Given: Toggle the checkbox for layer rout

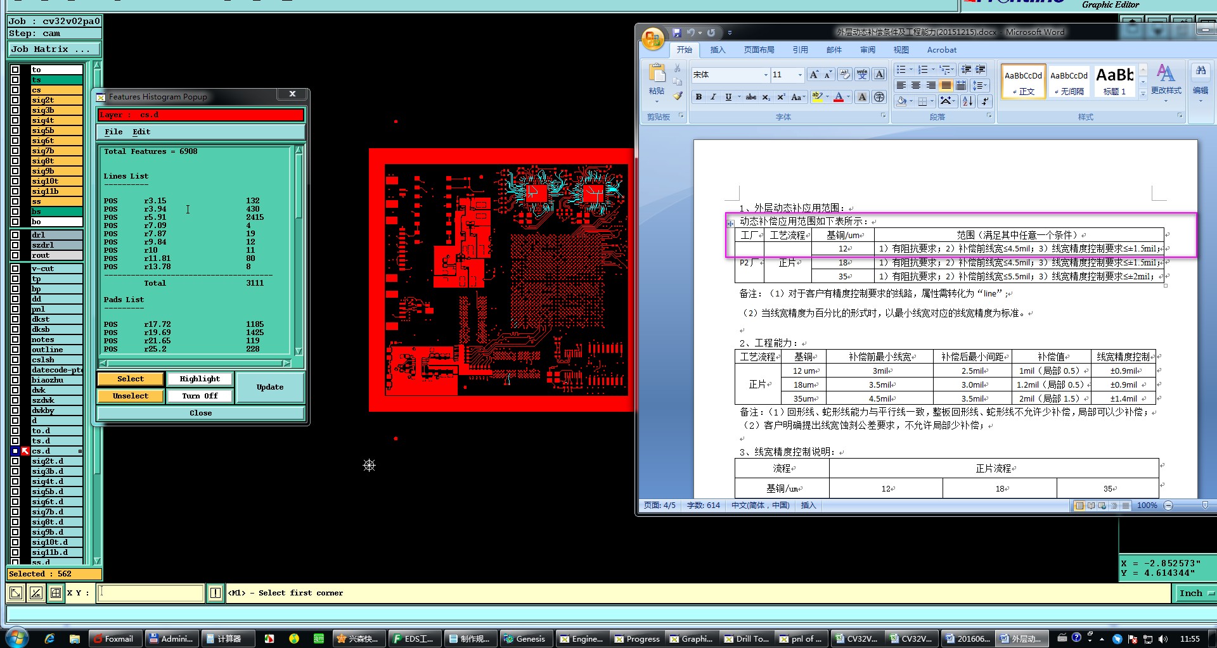Looking at the screenshot, I should [x=15, y=255].
